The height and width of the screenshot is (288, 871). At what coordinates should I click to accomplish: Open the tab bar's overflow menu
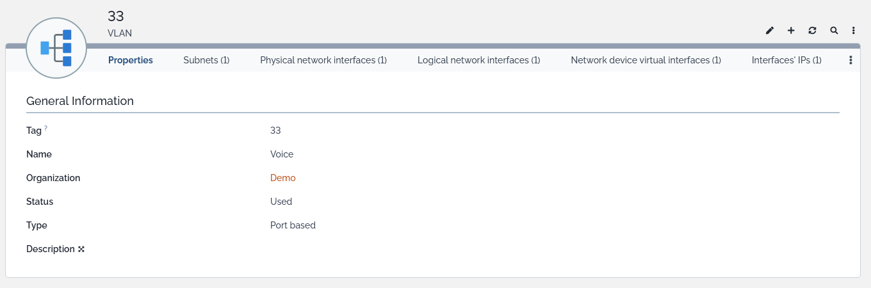[x=851, y=60]
